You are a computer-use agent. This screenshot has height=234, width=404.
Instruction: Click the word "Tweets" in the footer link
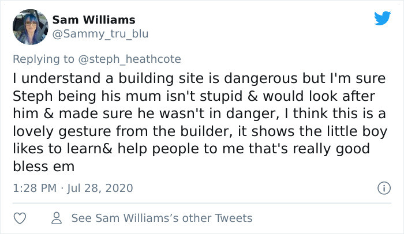tap(234, 218)
